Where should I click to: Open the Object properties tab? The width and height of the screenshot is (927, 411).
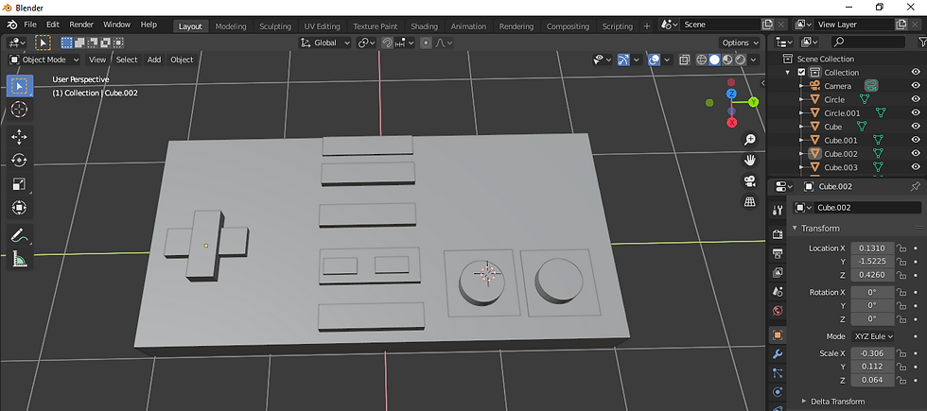coord(778,334)
